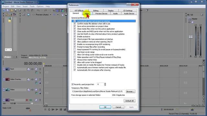Click the Pause transport button
Screen dimensions: 207x116
tap(61, 110)
